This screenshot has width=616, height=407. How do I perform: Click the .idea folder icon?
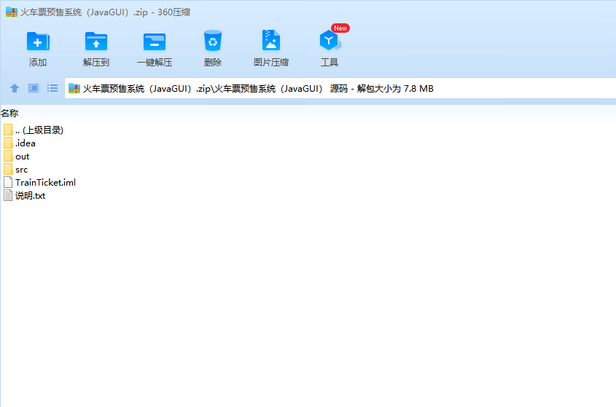[x=8, y=143]
